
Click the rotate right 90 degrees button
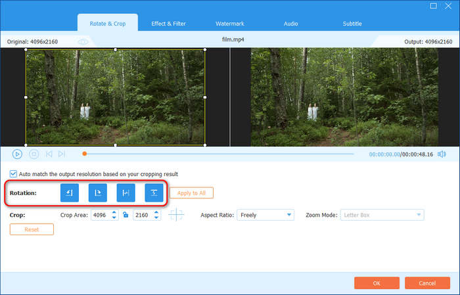(x=98, y=193)
